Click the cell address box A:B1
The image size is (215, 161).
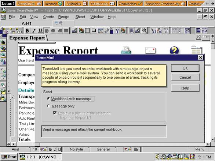[x=27, y=24]
